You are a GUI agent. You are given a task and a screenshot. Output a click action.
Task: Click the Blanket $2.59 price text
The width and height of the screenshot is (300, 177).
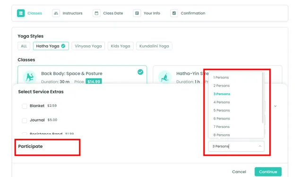[52, 105]
